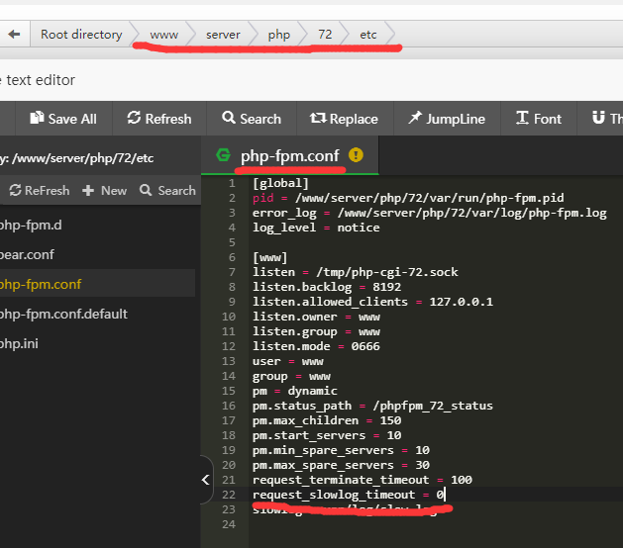Open the Replace tool in toolbar
The width and height of the screenshot is (623, 548).
coord(344,119)
